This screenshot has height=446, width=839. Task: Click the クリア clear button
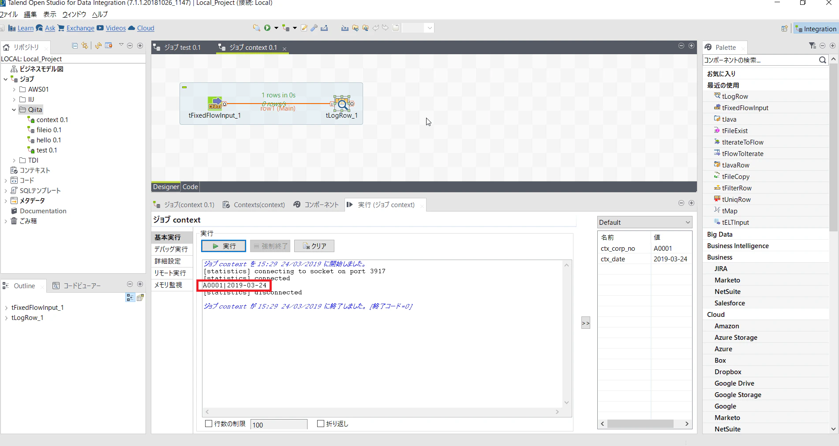(314, 246)
